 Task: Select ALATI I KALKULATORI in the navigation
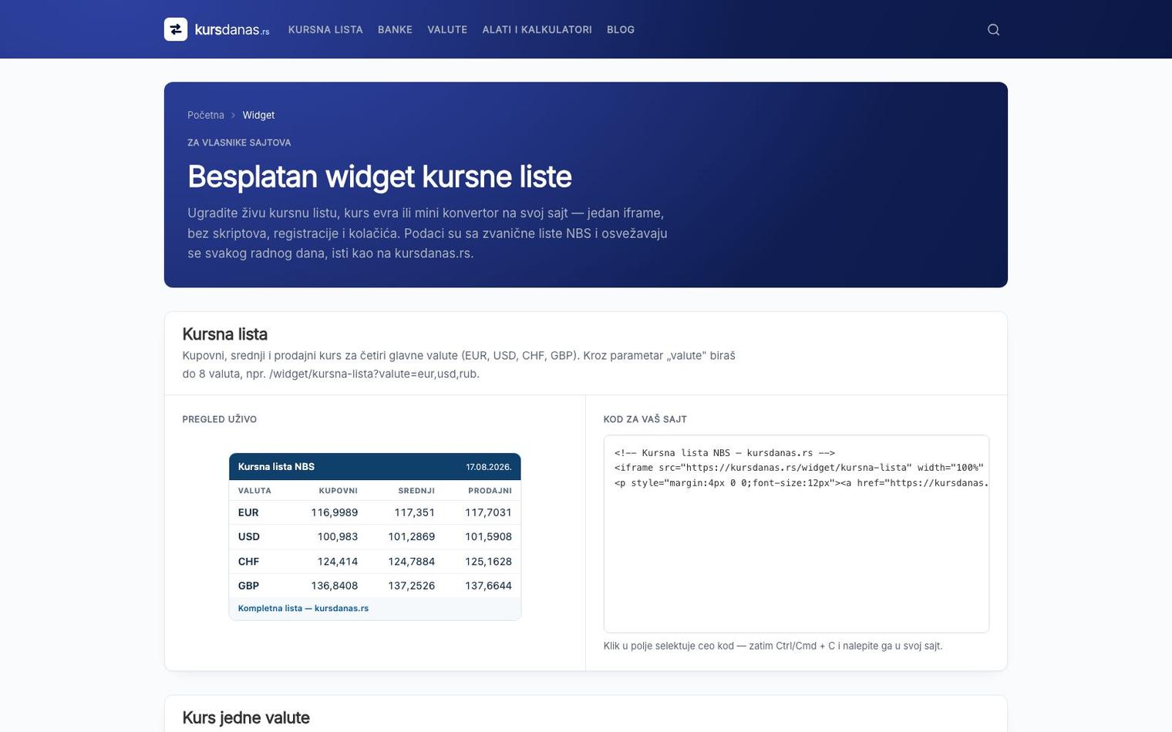point(537,29)
